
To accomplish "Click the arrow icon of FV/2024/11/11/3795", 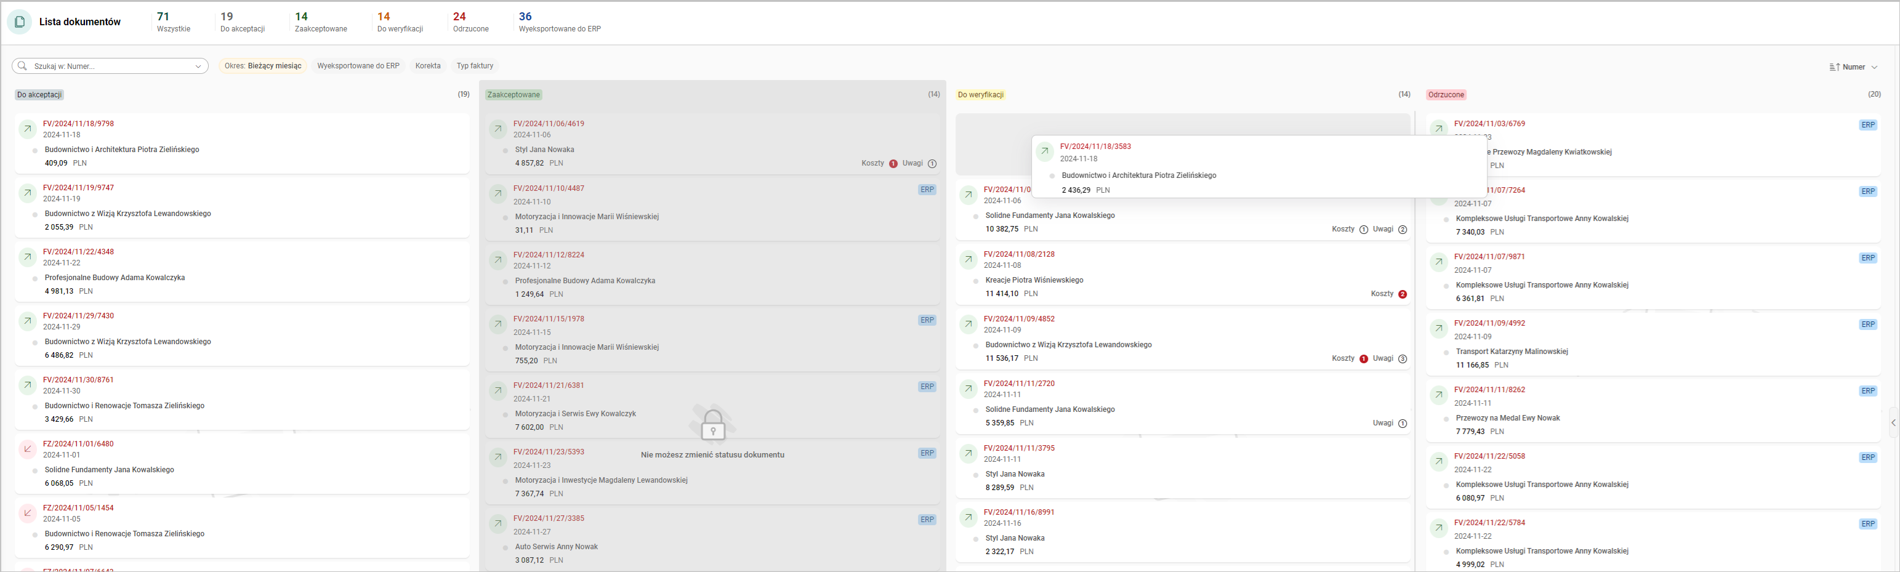I will 968,453.
